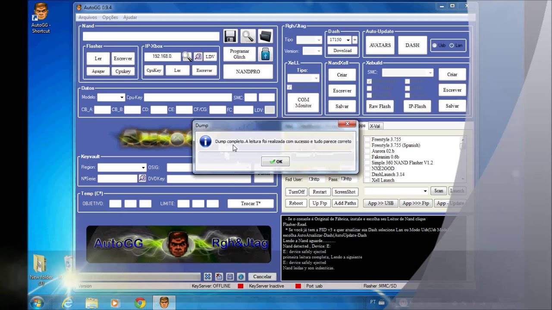Click the progress bar beside Cancelar
The image size is (552, 310).
pos(139,276)
